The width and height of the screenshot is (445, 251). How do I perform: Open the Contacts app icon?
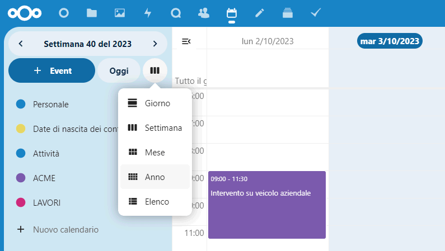(x=204, y=13)
